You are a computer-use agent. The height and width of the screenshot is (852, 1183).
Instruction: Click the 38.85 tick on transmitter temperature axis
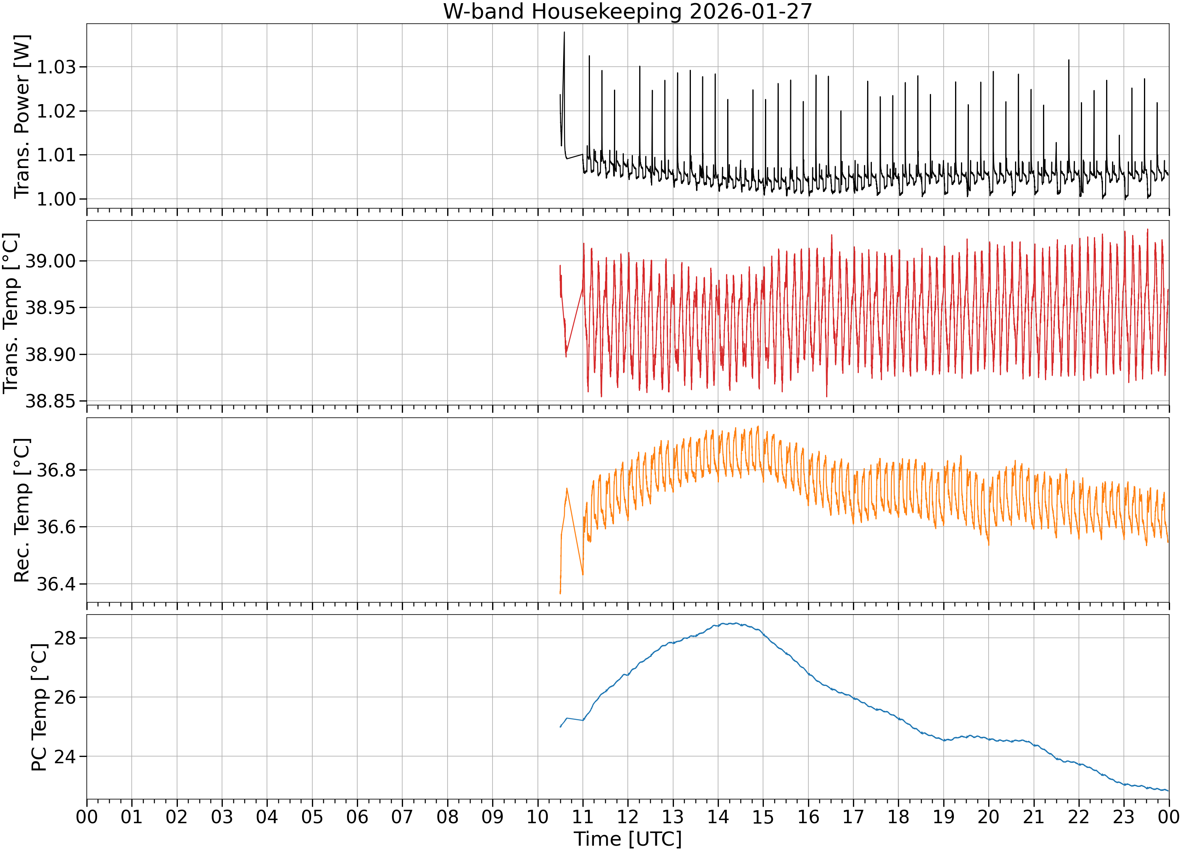tap(50, 401)
